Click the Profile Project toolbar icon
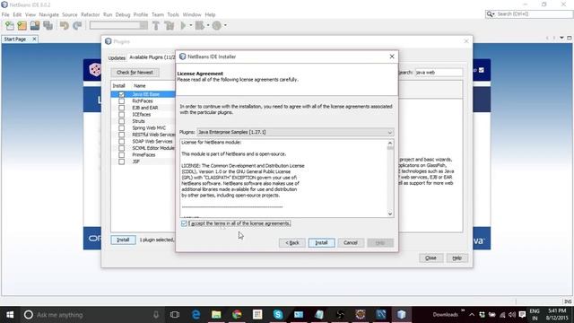This screenshot has width=574, height=323. click(217, 26)
